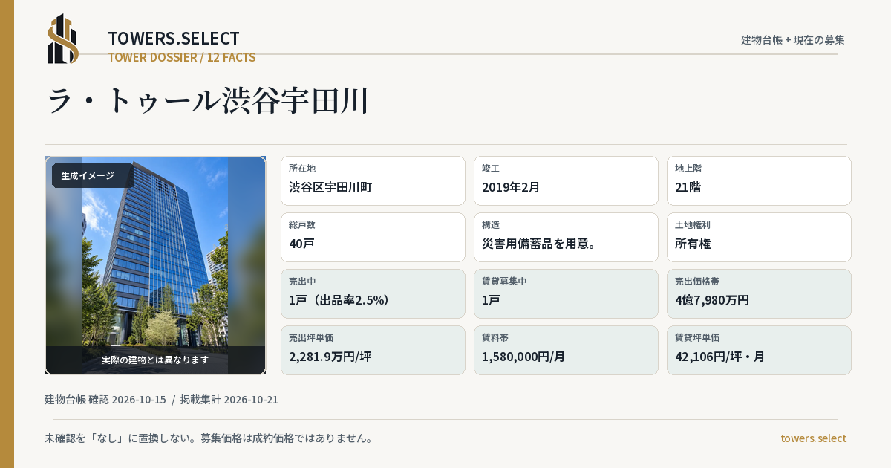This screenshot has height=468, width=891.
Task: Open the towers.select footer link
Action: tap(813, 438)
